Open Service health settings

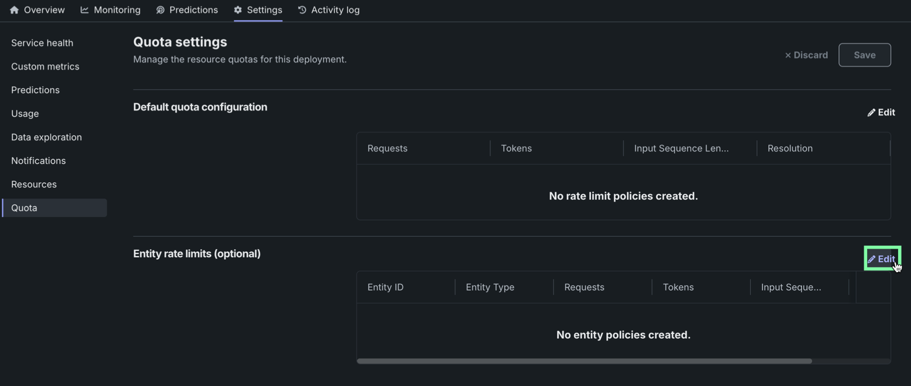point(42,43)
